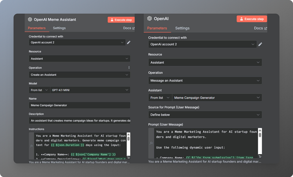Open the Resource dropdown showing Assistant
Viewport: 293px width, 177px height.
point(80,58)
